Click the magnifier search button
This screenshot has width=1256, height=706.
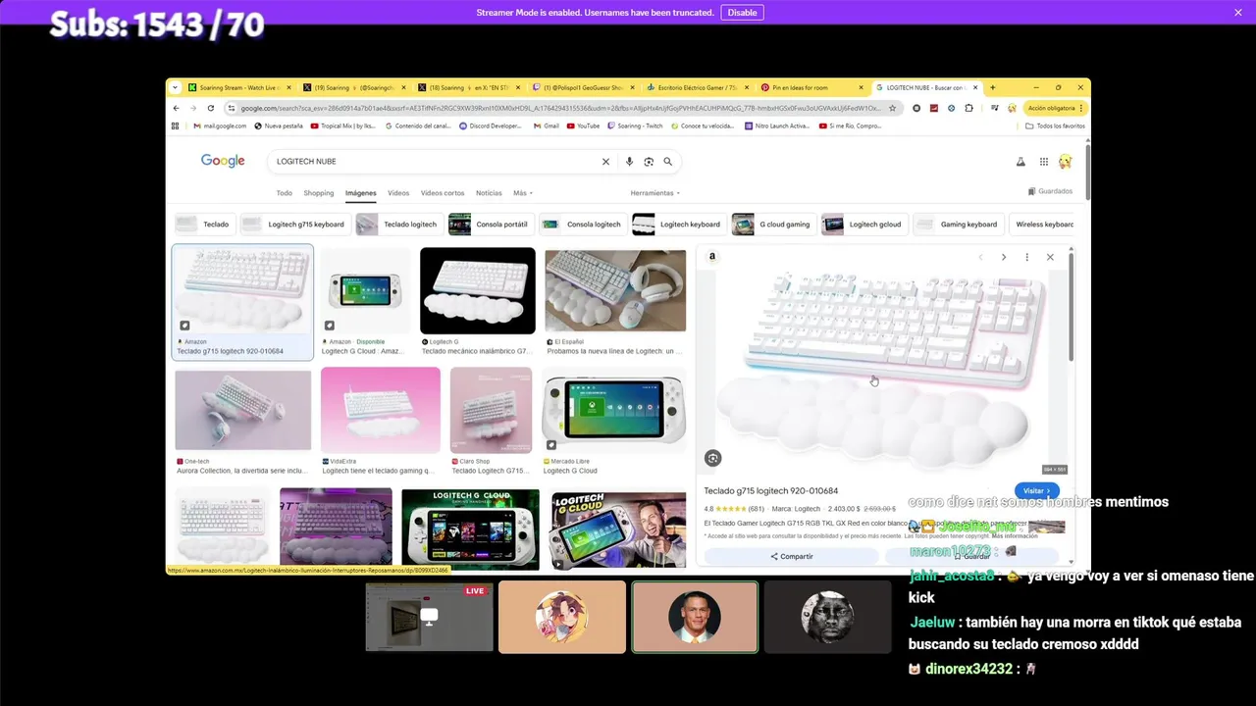point(668,162)
